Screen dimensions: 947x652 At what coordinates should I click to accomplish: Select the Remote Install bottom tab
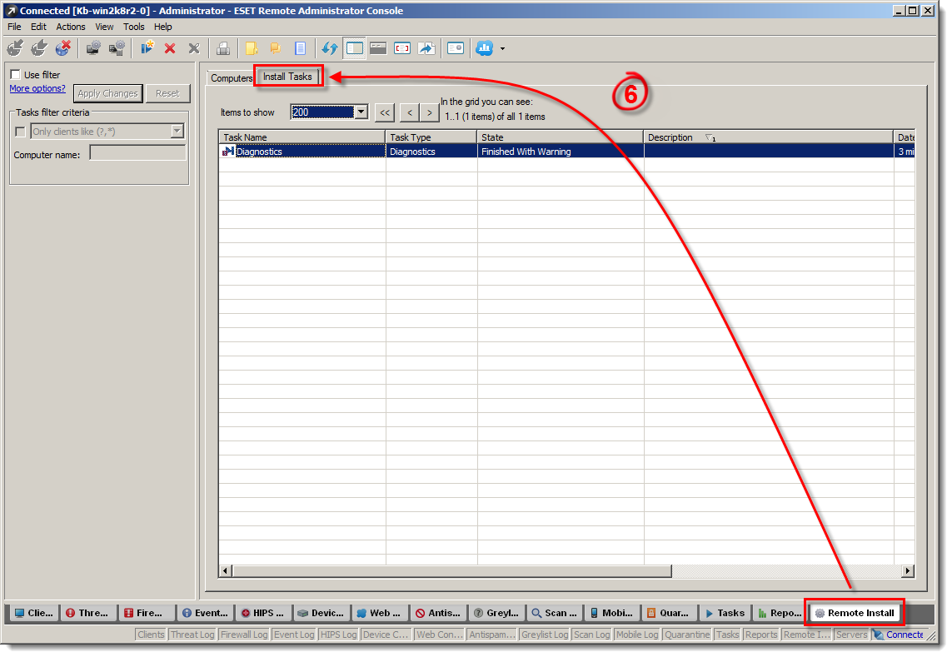(x=854, y=613)
